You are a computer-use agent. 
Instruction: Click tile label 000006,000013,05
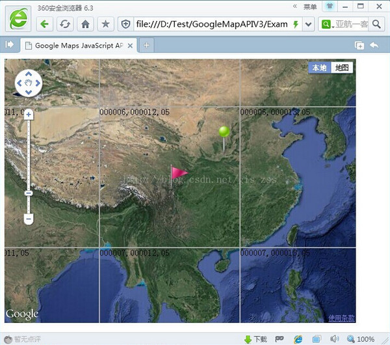pyautogui.click(x=276, y=112)
